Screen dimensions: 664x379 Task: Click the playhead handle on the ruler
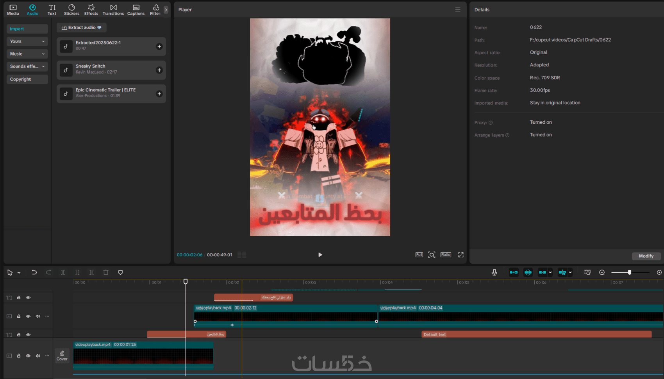pyautogui.click(x=186, y=282)
